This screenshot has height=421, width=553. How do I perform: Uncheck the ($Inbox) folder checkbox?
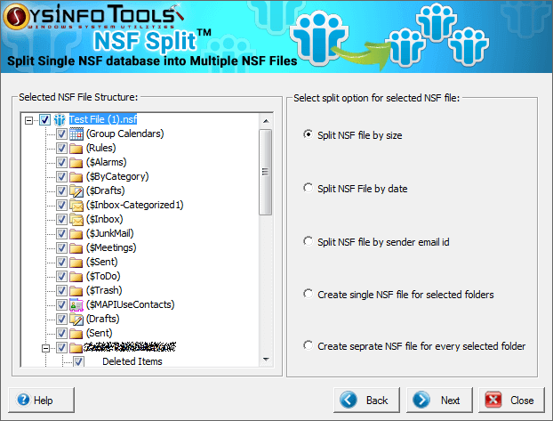coord(61,219)
